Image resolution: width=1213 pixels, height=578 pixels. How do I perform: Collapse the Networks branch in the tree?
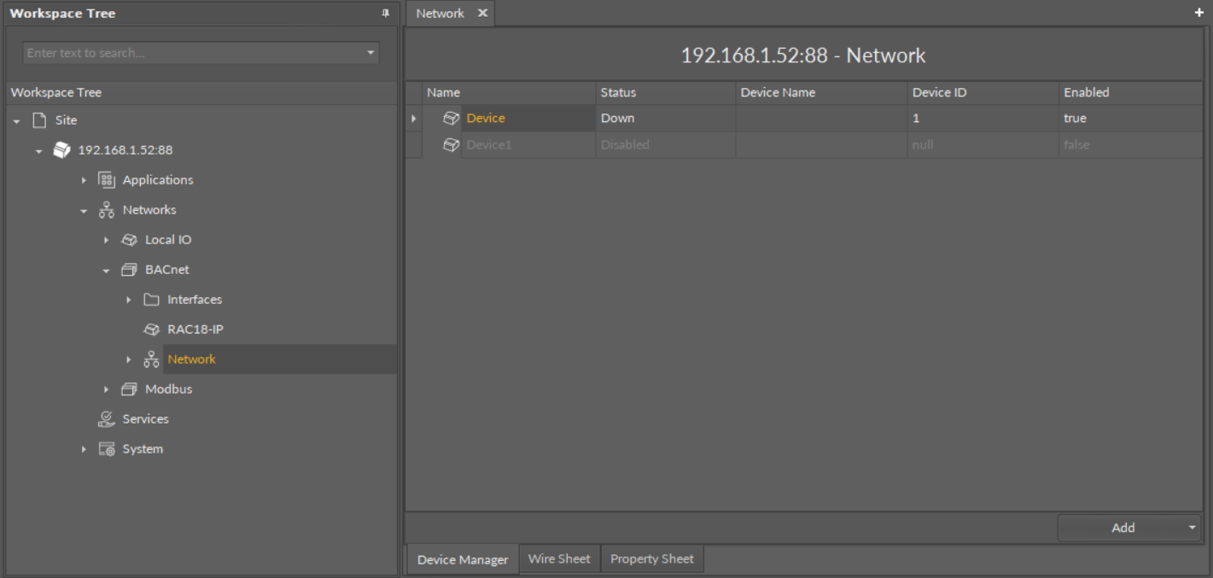84,209
